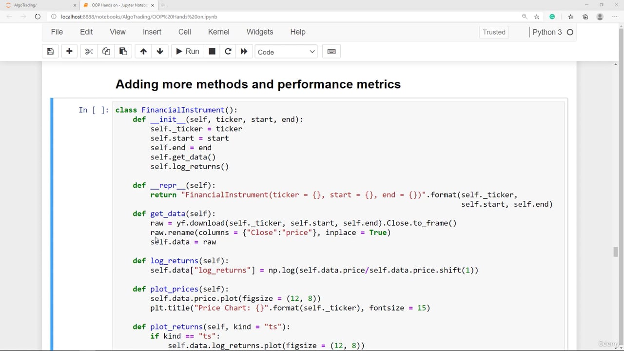Image resolution: width=624 pixels, height=351 pixels.
Task: Move the selected cell down with the arrow
Action: [x=160, y=51]
